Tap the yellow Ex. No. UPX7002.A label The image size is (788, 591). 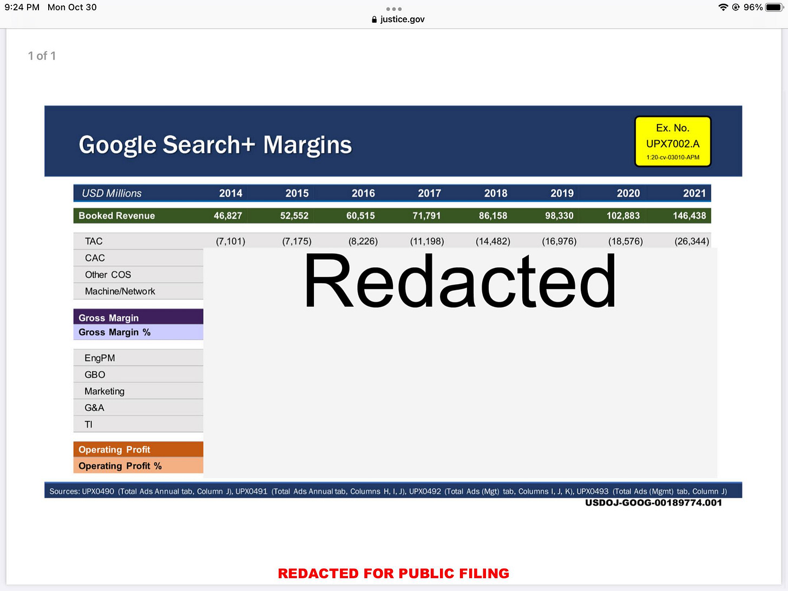click(673, 141)
